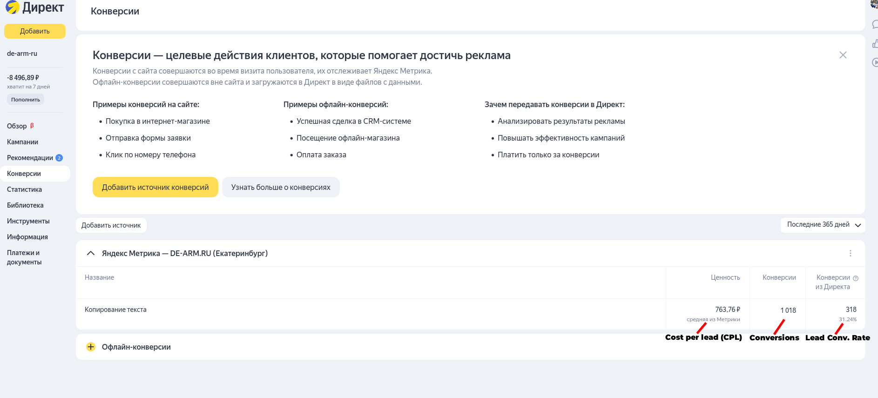This screenshot has width=878, height=398.
Task: Click the play video icon on right edge
Action: click(875, 62)
